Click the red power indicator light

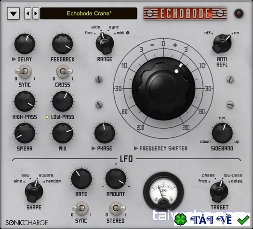pyautogui.click(x=239, y=13)
